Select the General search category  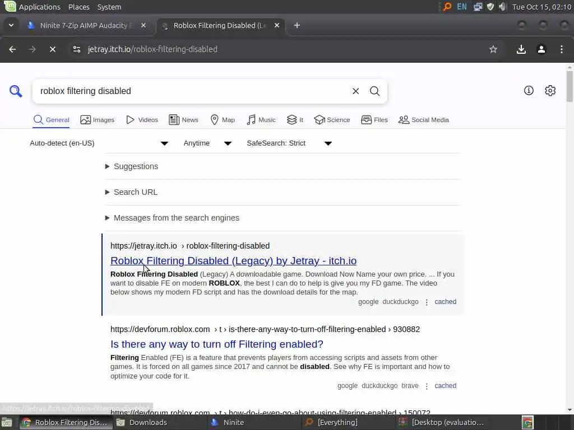pos(51,120)
